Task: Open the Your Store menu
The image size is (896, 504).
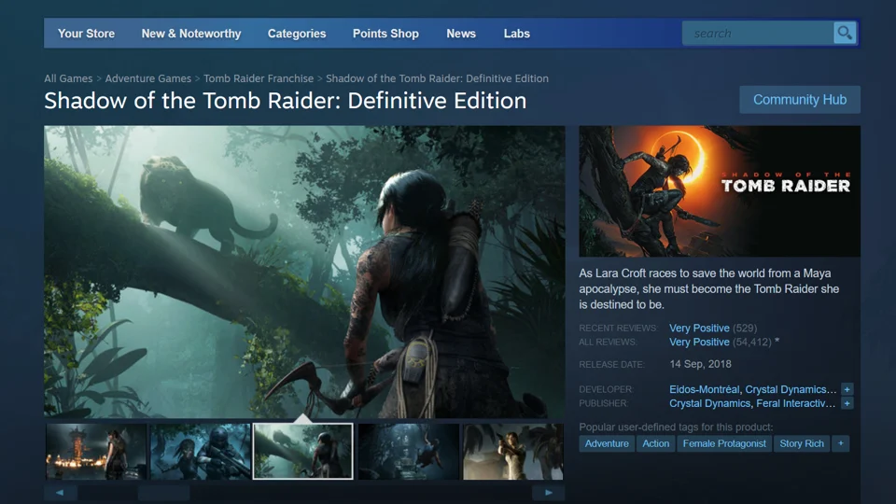Action: tap(86, 34)
